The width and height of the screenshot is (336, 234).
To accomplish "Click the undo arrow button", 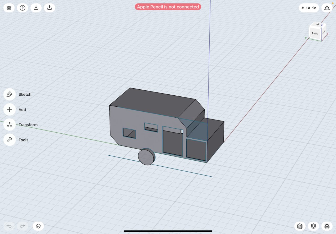I will click(x=9, y=226).
